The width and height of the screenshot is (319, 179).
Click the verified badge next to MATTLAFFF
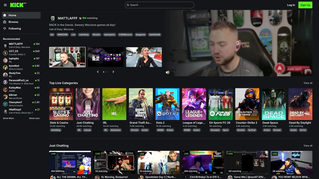click(x=80, y=18)
